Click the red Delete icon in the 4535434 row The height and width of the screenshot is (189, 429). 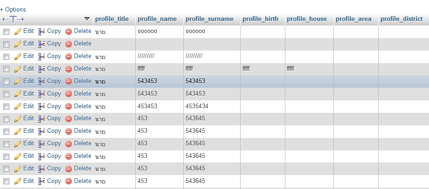pos(69,106)
